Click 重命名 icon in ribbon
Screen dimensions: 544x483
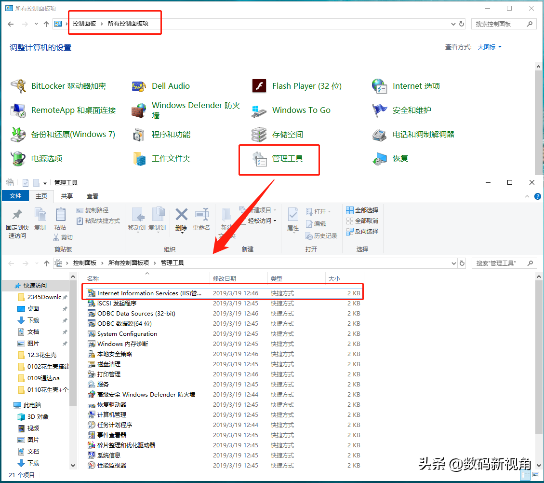[x=201, y=215]
